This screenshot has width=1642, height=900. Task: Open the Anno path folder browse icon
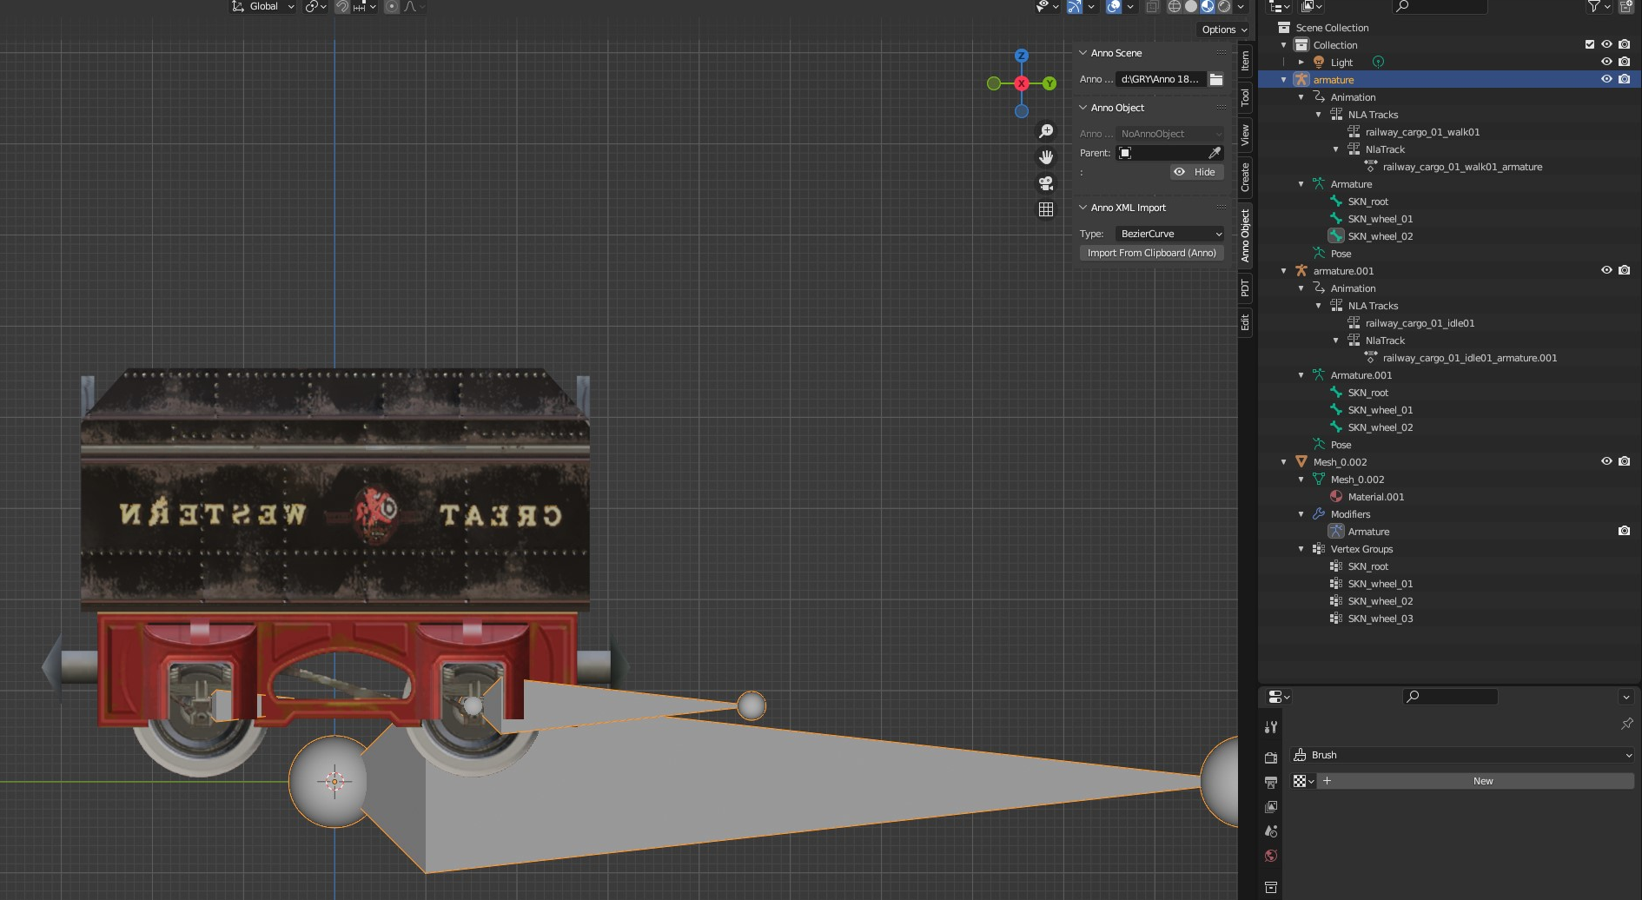pyautogui.click(x=1216, y=79)
